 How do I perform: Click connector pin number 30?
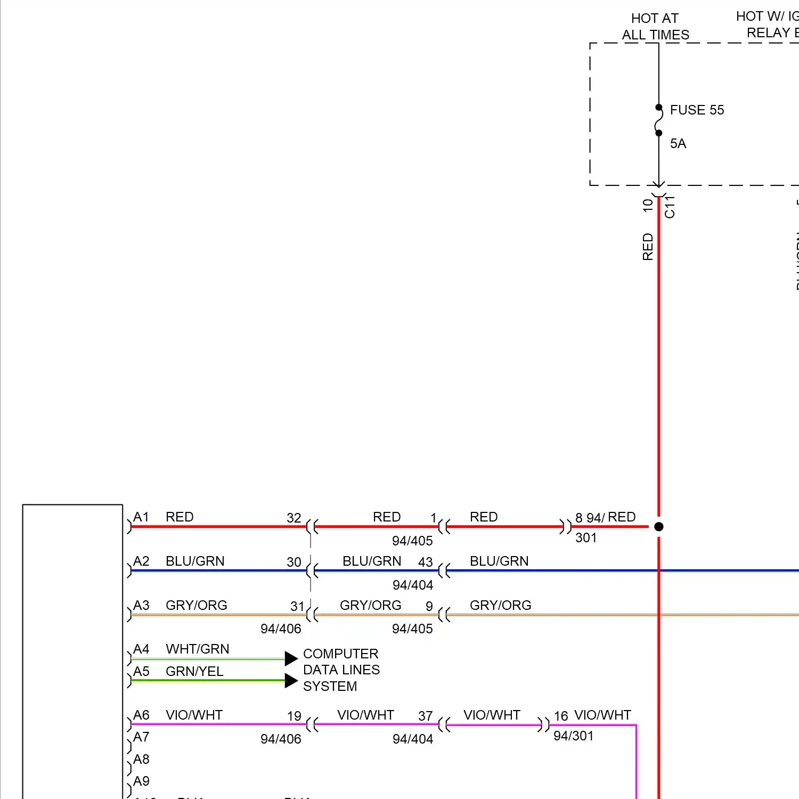point(294,562)
